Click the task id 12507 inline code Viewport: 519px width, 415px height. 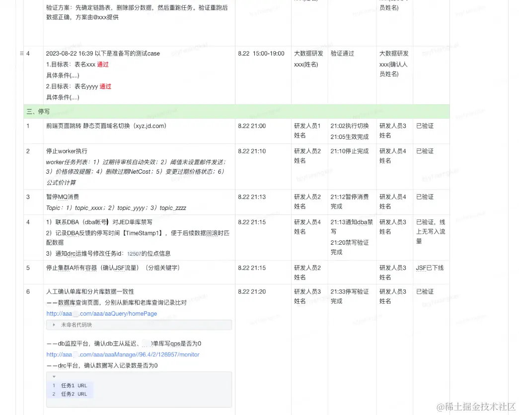(134, 254)
